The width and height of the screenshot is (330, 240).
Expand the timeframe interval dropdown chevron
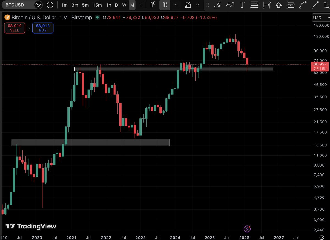(x=140, y=5)
